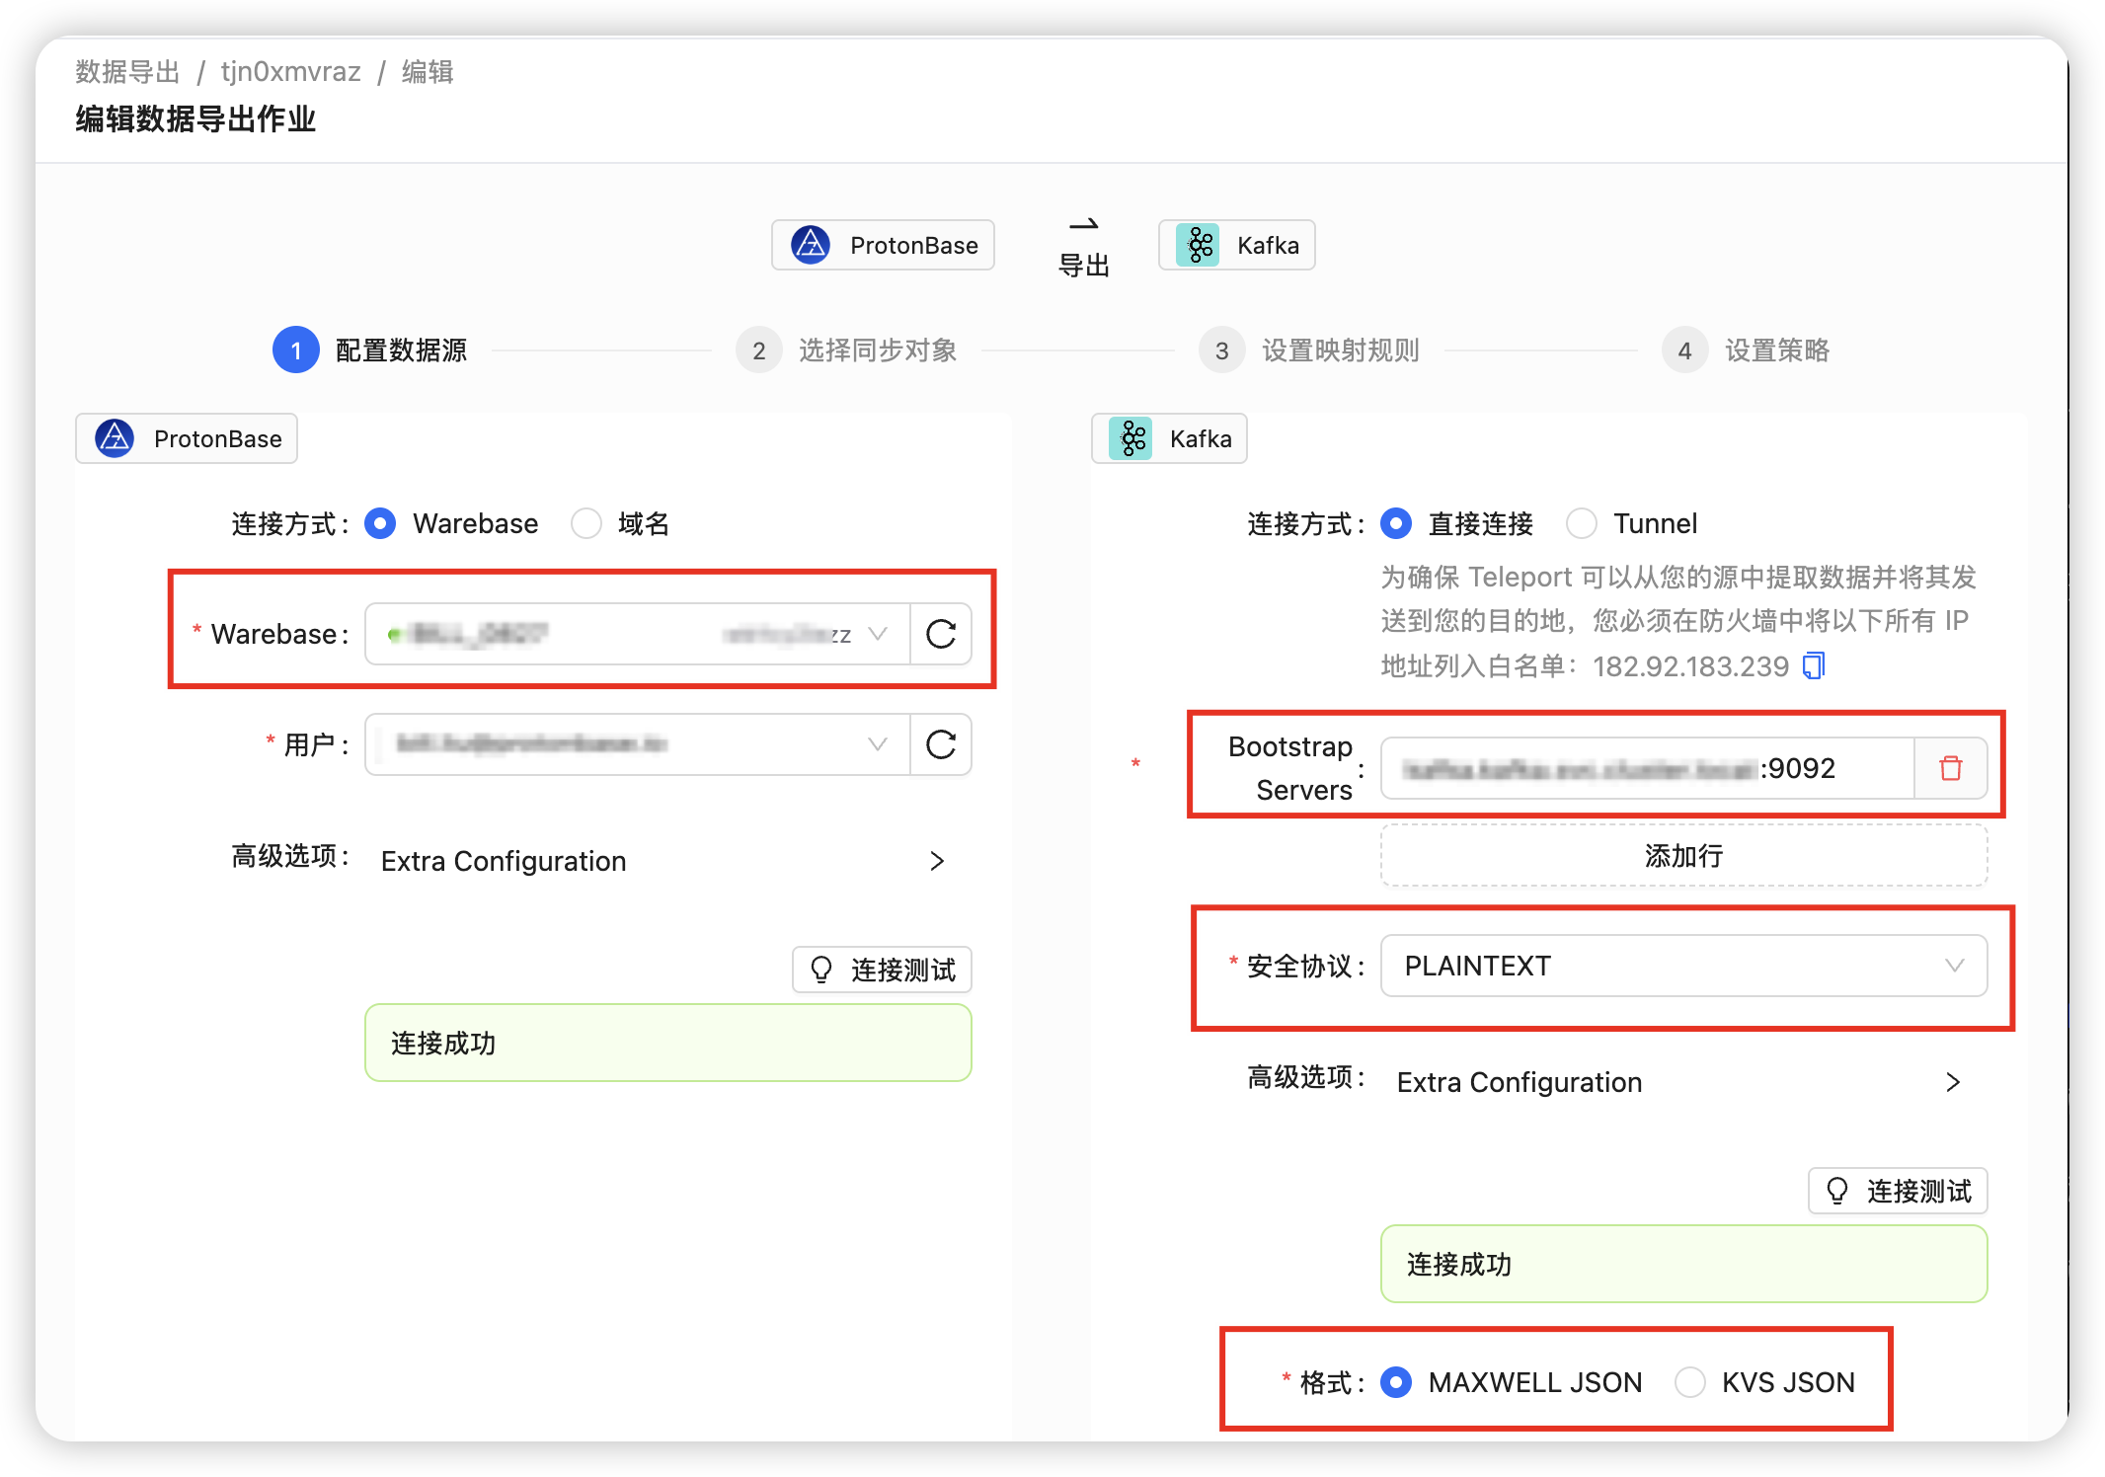Click the export arrow icon above 导出
2105x1477 pixels.
coord(1083,225)
